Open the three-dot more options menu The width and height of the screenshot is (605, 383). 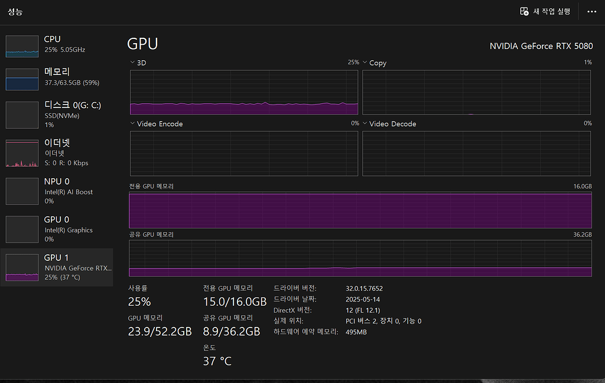tap(591, 11)
